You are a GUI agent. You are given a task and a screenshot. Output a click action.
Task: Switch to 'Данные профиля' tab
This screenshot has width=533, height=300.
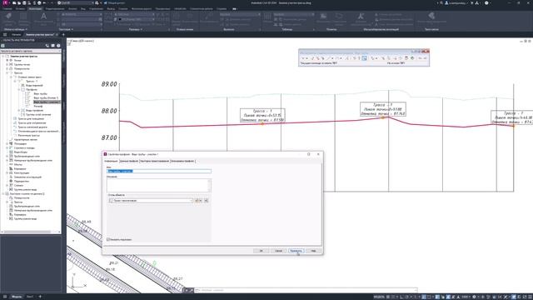pyautogui.click(x=129, y=161)
